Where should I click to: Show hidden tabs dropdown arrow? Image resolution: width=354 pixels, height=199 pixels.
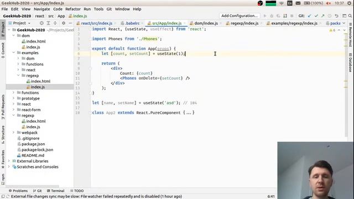click(344, 23)
